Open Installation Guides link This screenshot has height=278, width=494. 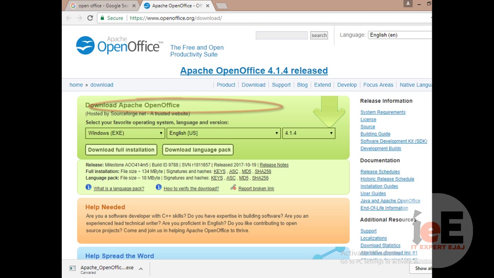tap(379, 186)
